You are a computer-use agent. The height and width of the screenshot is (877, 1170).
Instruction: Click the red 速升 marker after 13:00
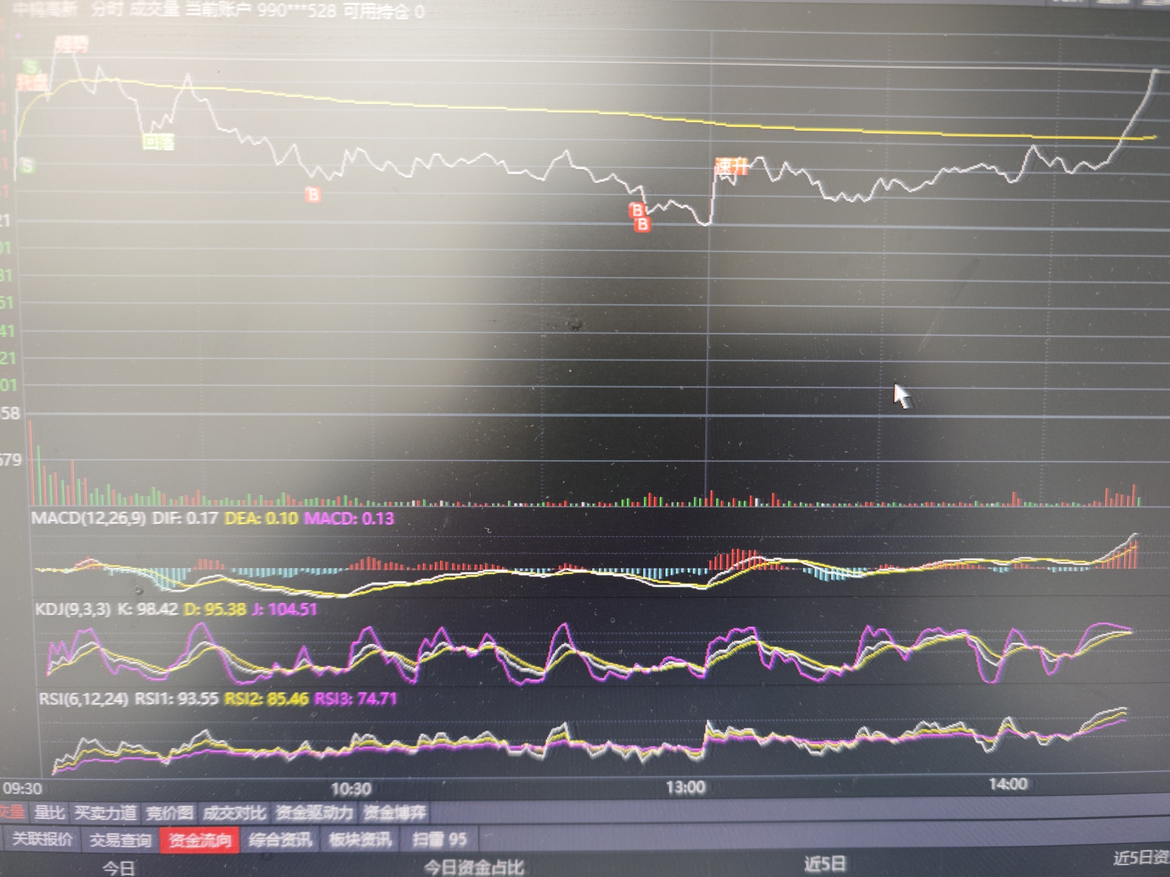[x=731, y=167]
